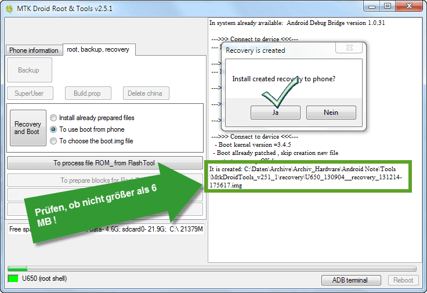Click the MTK Droid app icon in title bar
Image resolution: width=427 pixels, height=293 pixels.
point(9,9)
